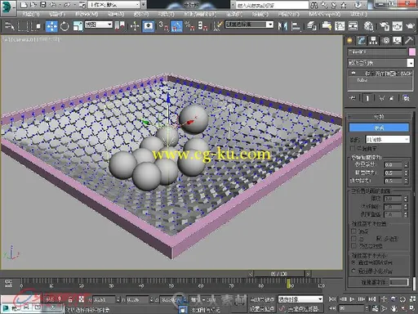418x314 pixels.
Task: Switch to the Motion command panel tab
Action: (385, 41)
